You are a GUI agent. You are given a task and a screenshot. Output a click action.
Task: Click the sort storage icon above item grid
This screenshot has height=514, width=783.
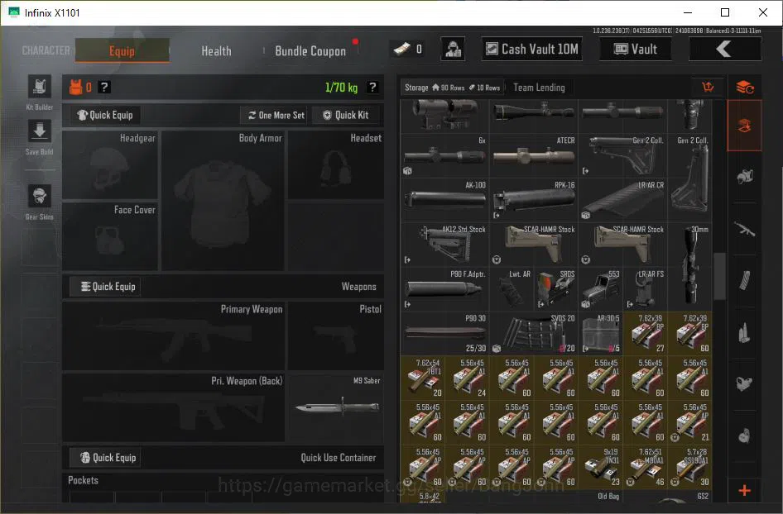coord(709,88)
